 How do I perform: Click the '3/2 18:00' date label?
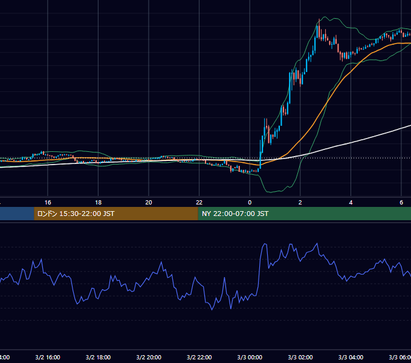[99, 357]
